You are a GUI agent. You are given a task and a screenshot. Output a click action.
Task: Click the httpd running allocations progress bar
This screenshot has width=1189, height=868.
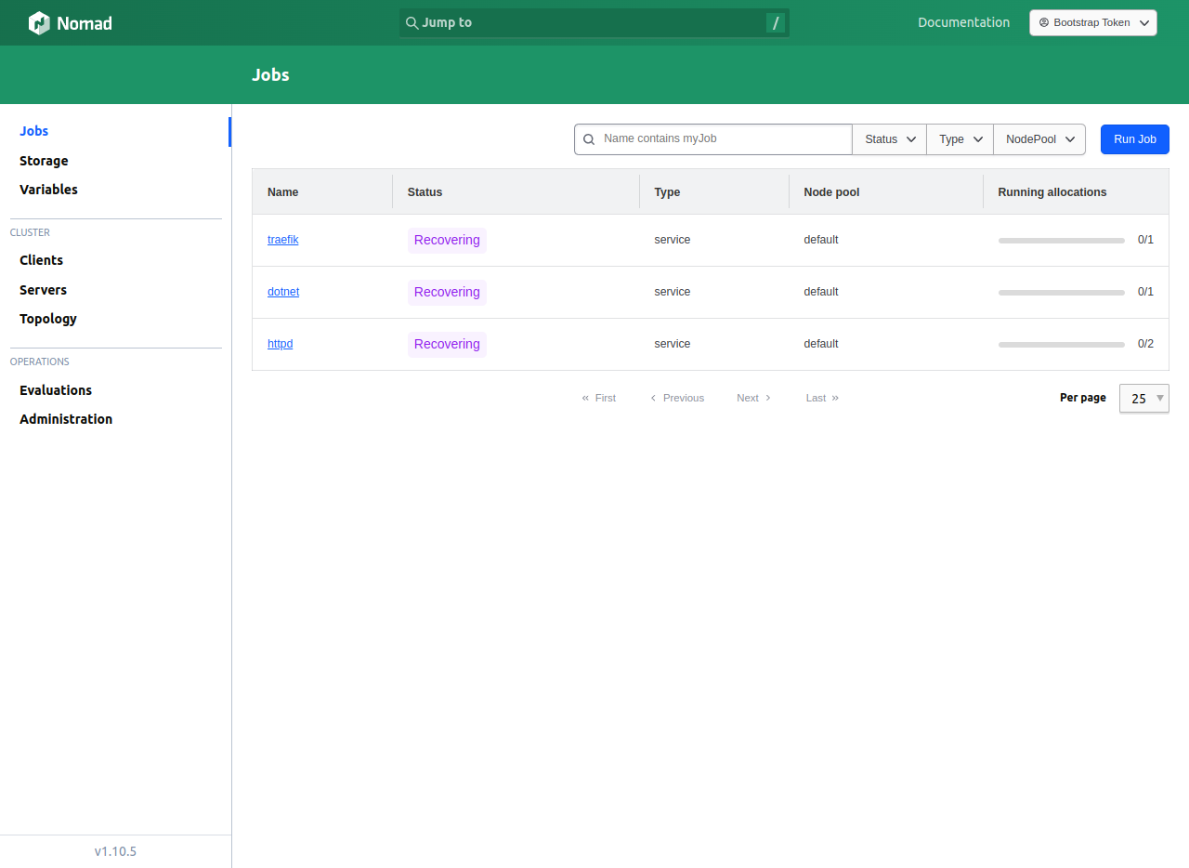pos(1061,345)
